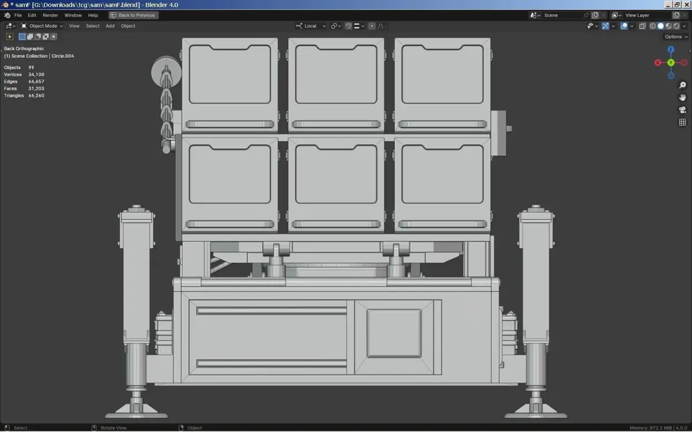The height and width of the screenshot is (432, 692).
Task: Switch to Solid viewport shading
Action: pos(661,26)
